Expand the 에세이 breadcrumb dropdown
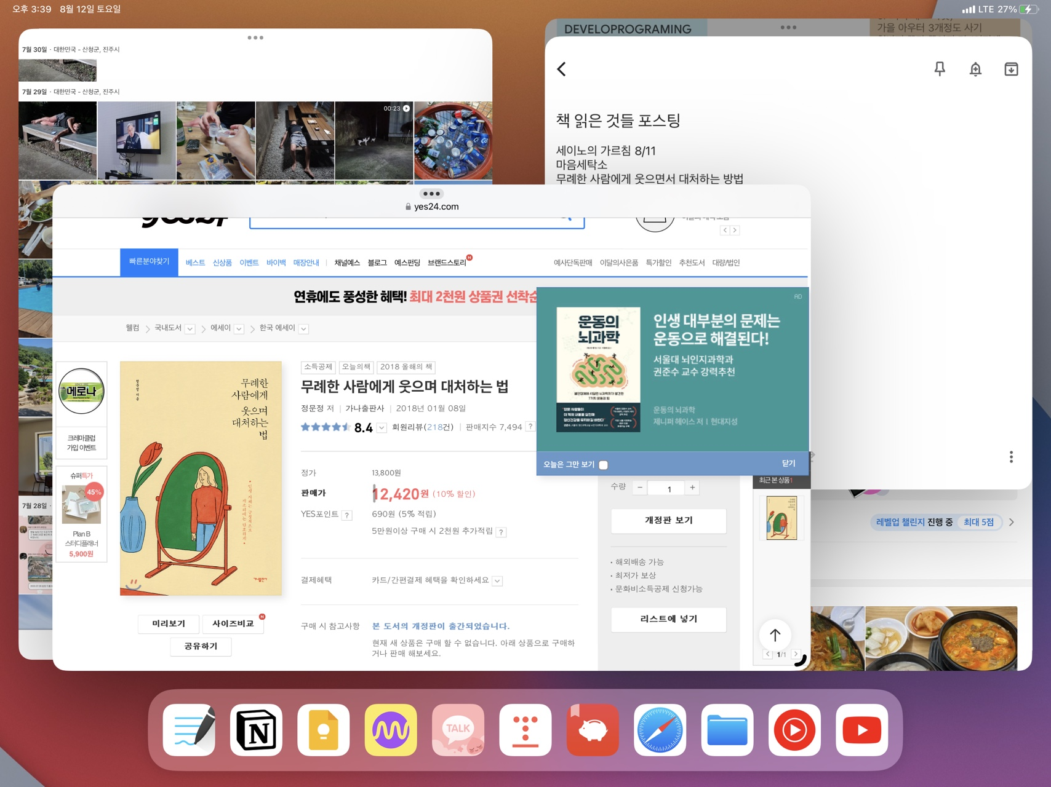 [x=239, y=329]
